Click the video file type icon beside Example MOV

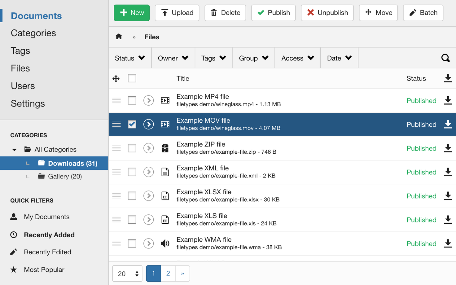tap(165, 124)
